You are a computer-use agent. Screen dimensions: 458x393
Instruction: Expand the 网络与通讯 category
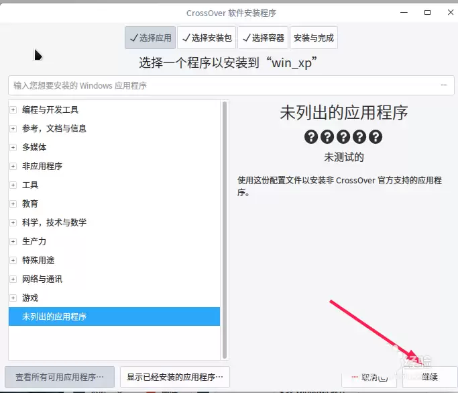coord(13,279)
